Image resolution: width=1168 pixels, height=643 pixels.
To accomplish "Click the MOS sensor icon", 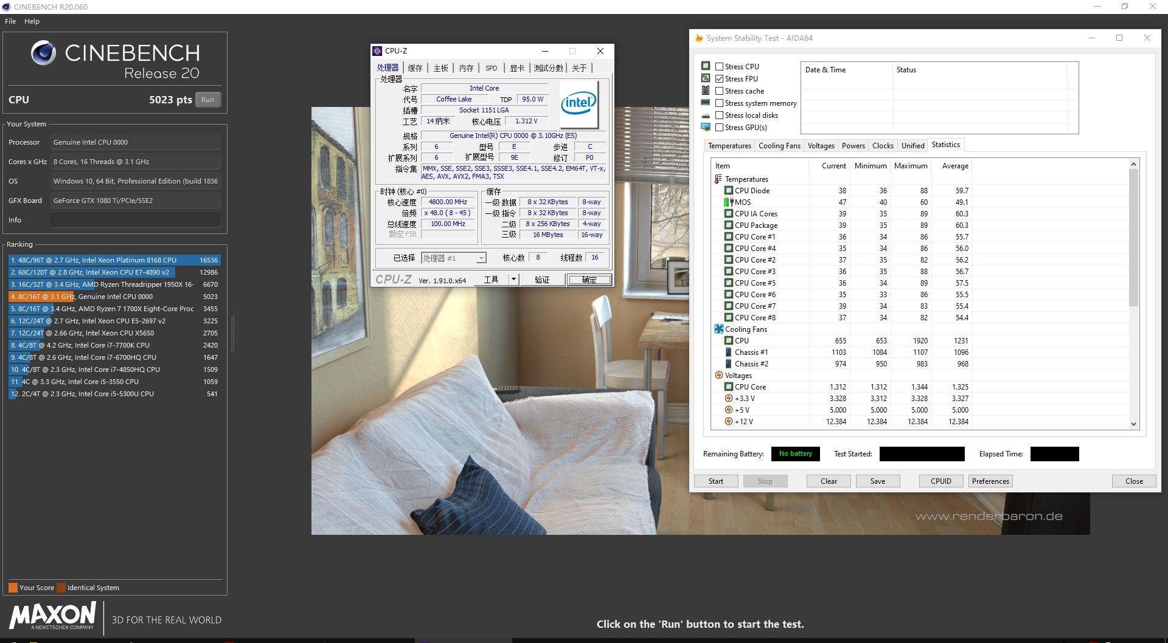I will [x=728, y=202].
